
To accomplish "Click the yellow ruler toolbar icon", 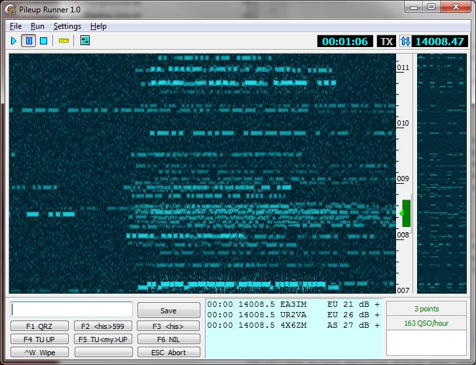I will pyautogui.click(x=64, y=41).
